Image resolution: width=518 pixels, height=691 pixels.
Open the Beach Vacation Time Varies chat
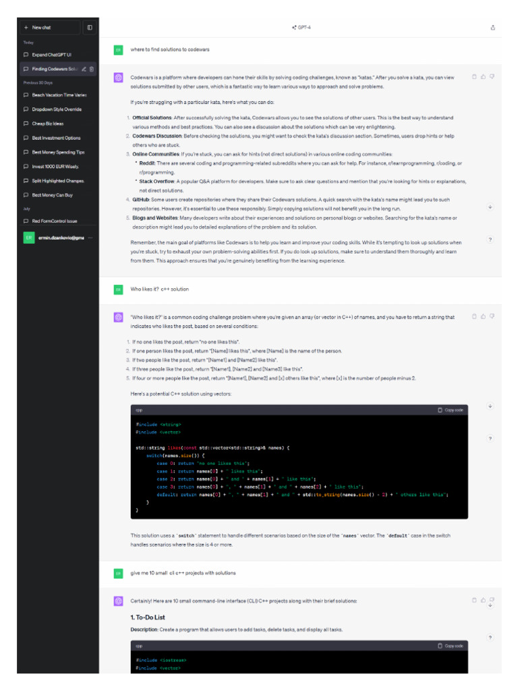pyautogui.click(x=58, y=94)
